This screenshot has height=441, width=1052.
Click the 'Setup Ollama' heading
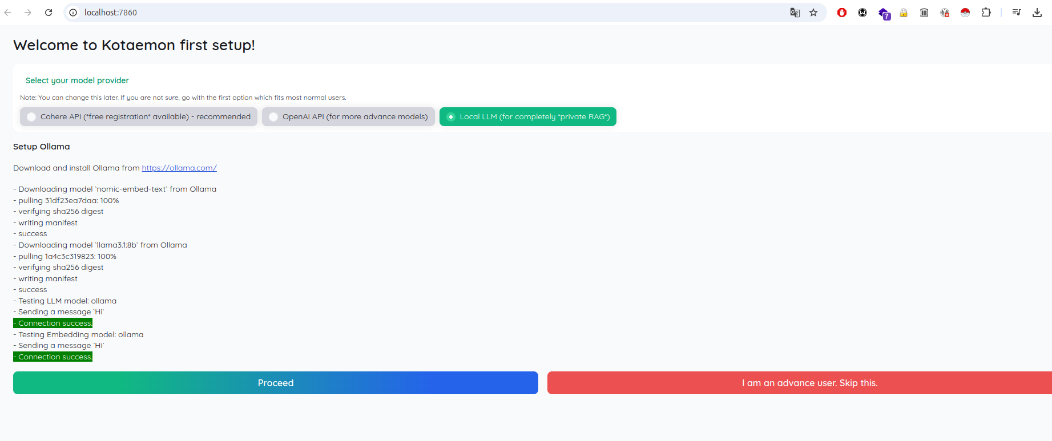pyautogui.click(x=42, y=147)
